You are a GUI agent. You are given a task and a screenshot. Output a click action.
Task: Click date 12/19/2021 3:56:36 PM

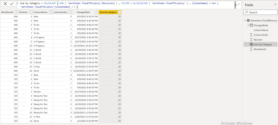86,50
